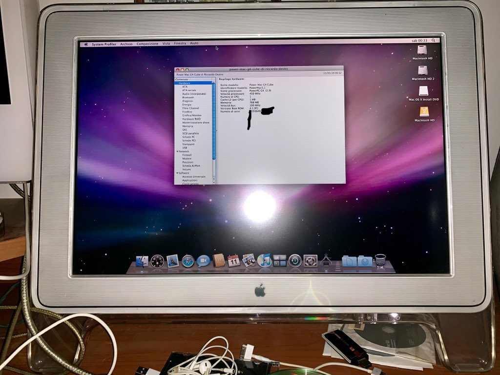Open iChat from the Dock
This screenshot has width=500, height=375.
coord(203,261)
